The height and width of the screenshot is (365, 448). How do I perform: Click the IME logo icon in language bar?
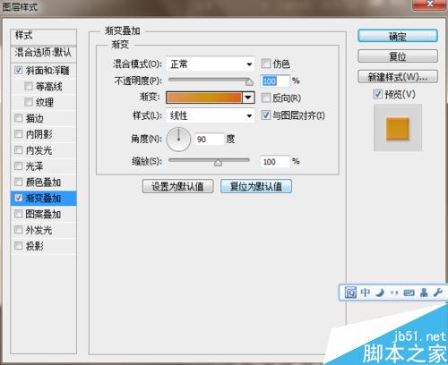click(350, 293)
